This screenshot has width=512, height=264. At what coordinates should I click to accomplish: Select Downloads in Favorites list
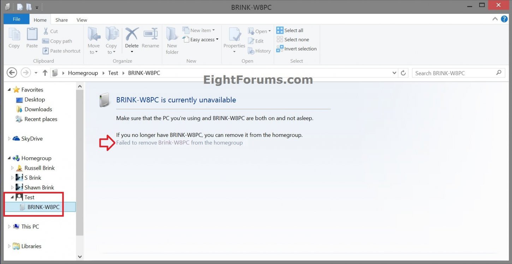tap(38, 109)
